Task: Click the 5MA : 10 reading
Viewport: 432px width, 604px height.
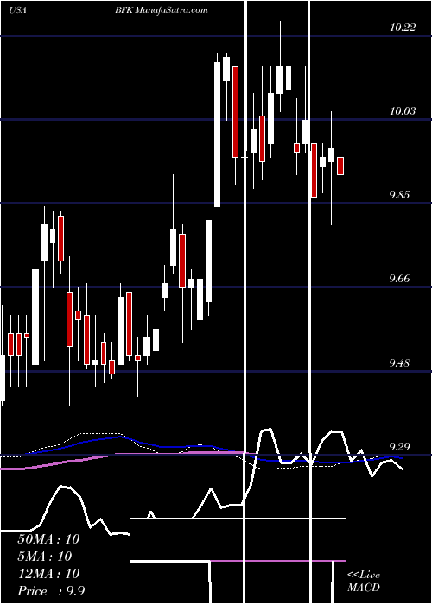Action: 45,557
